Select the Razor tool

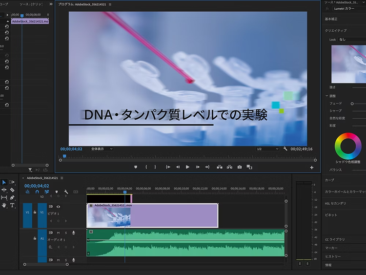12,190
